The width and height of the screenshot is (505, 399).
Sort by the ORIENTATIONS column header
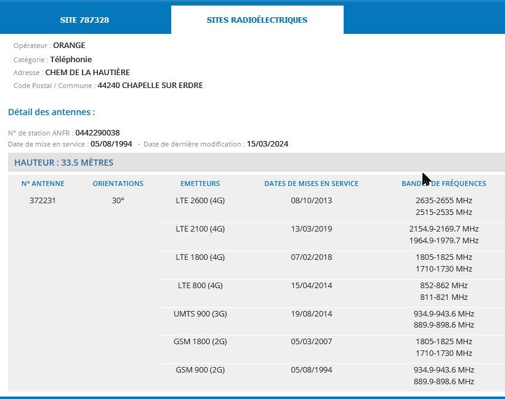(118, 183)
